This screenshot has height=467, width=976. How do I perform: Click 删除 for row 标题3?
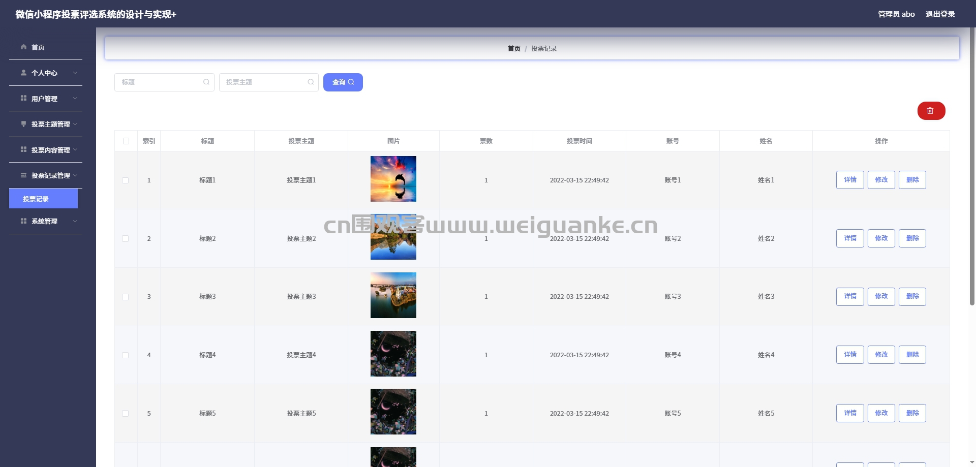coord(912,296)
